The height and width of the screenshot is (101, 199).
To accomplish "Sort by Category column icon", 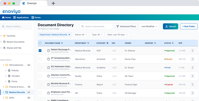I will (108, 43).
